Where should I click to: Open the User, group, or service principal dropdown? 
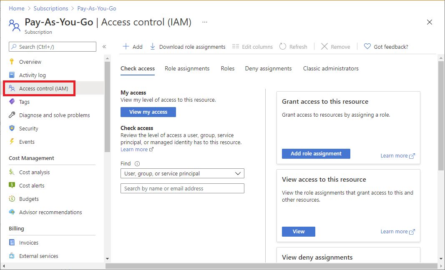182,173
